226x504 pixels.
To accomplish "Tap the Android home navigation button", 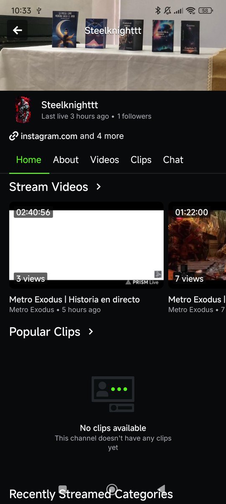I will click(112, 489).
